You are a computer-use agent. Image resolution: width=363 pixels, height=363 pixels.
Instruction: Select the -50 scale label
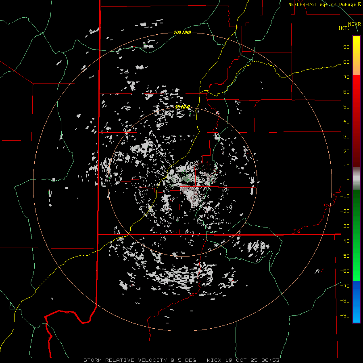(345, 256)
